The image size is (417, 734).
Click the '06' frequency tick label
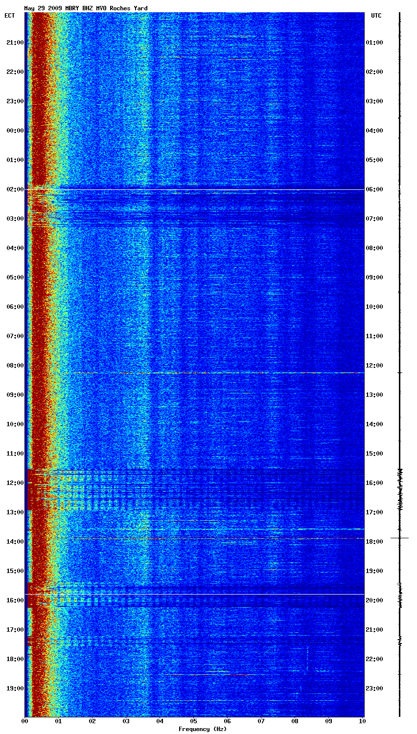click(228, 721)
